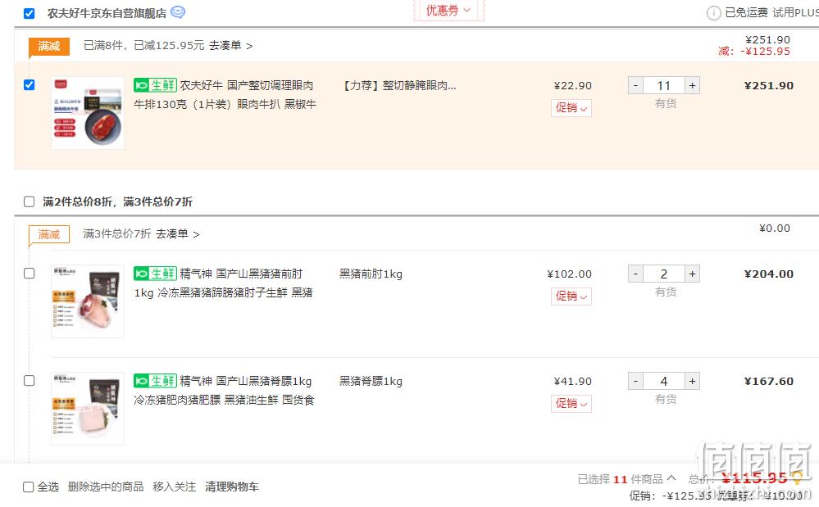Viewport: 819px width, 507px height.
Task: Increase quantity of 黑猪前肘 from 2
Action: pyautogui.click(x=692, y=274)
